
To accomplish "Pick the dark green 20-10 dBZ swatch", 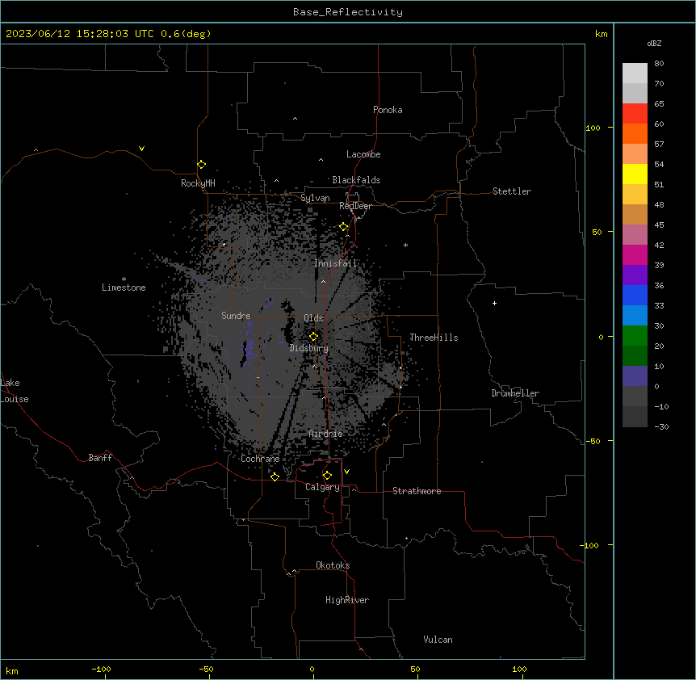I will 635,355.
